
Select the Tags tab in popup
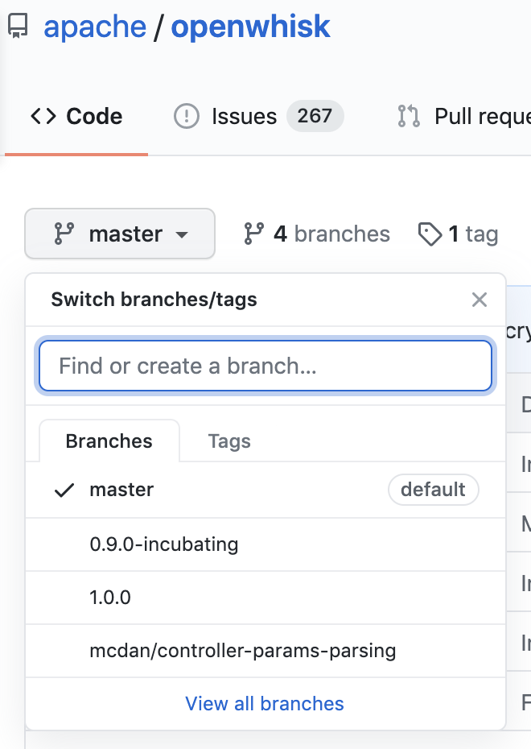[x=229, y=441]
